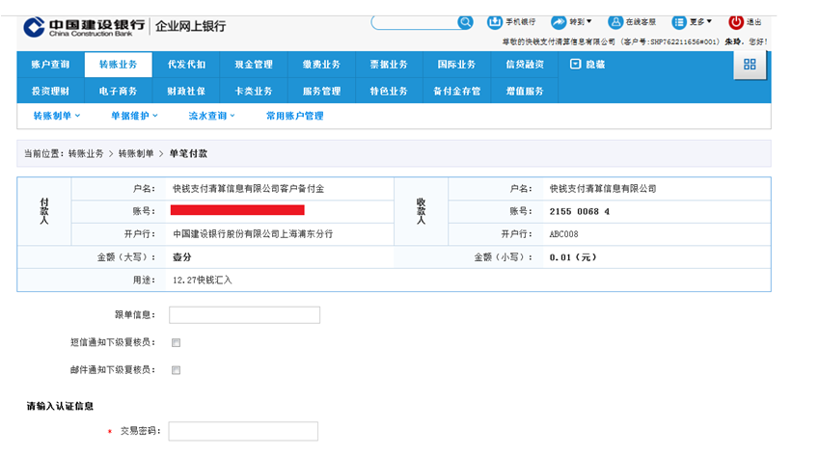Open the 现金管理 menu tab
The image size is (820, 456).
point(254,65)
